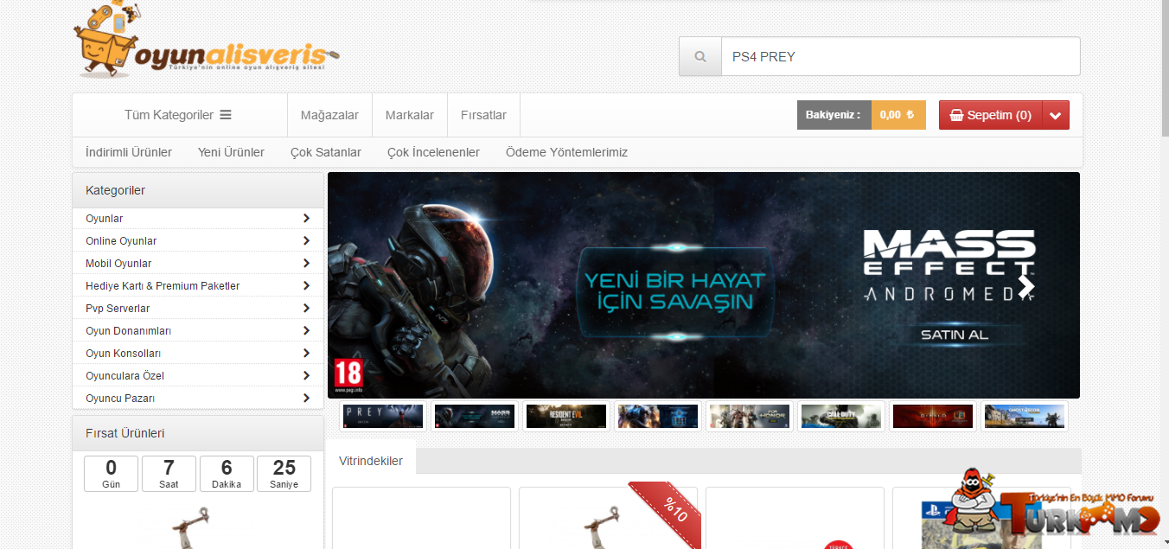Click the Saat countdown box
Screen dimensions: 1169x549
click(x=169, y=474)
